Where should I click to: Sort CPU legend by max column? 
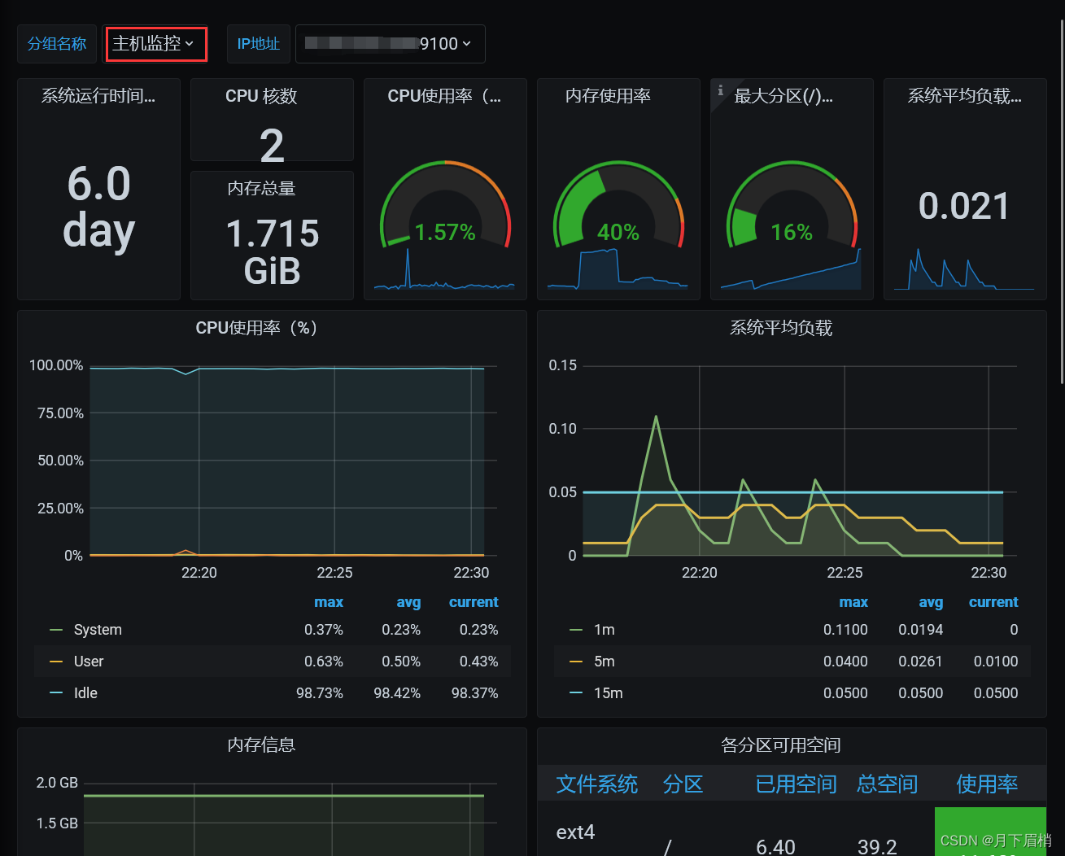[329, 602]
